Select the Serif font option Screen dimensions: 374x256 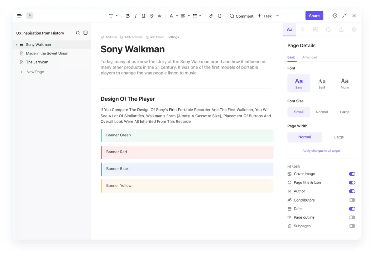pos(322,83)
